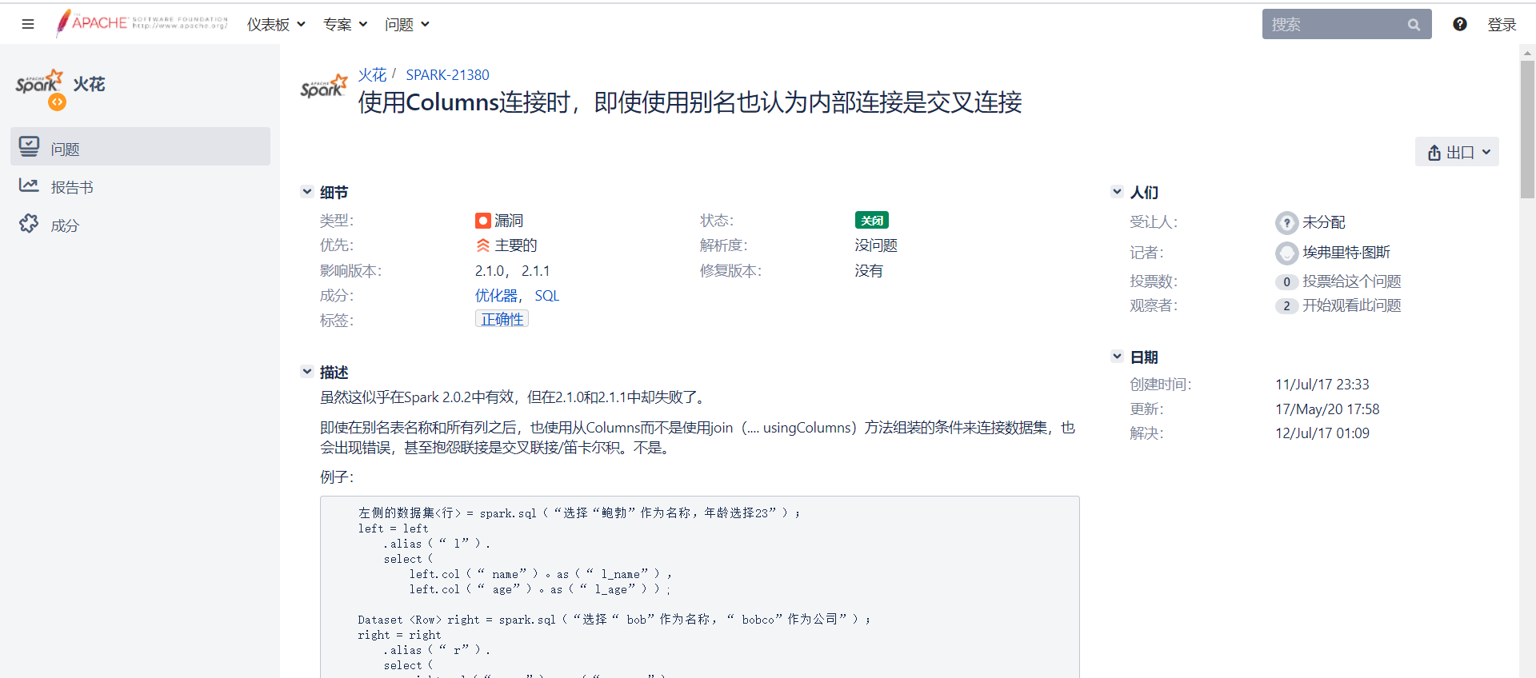
Task: Open reporter 埃弗里特·图斯 profile
Action: click(1346, 253)
